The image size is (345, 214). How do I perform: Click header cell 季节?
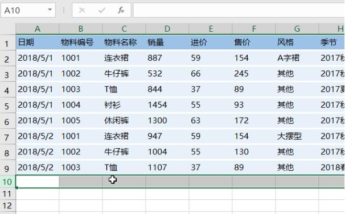332,42
